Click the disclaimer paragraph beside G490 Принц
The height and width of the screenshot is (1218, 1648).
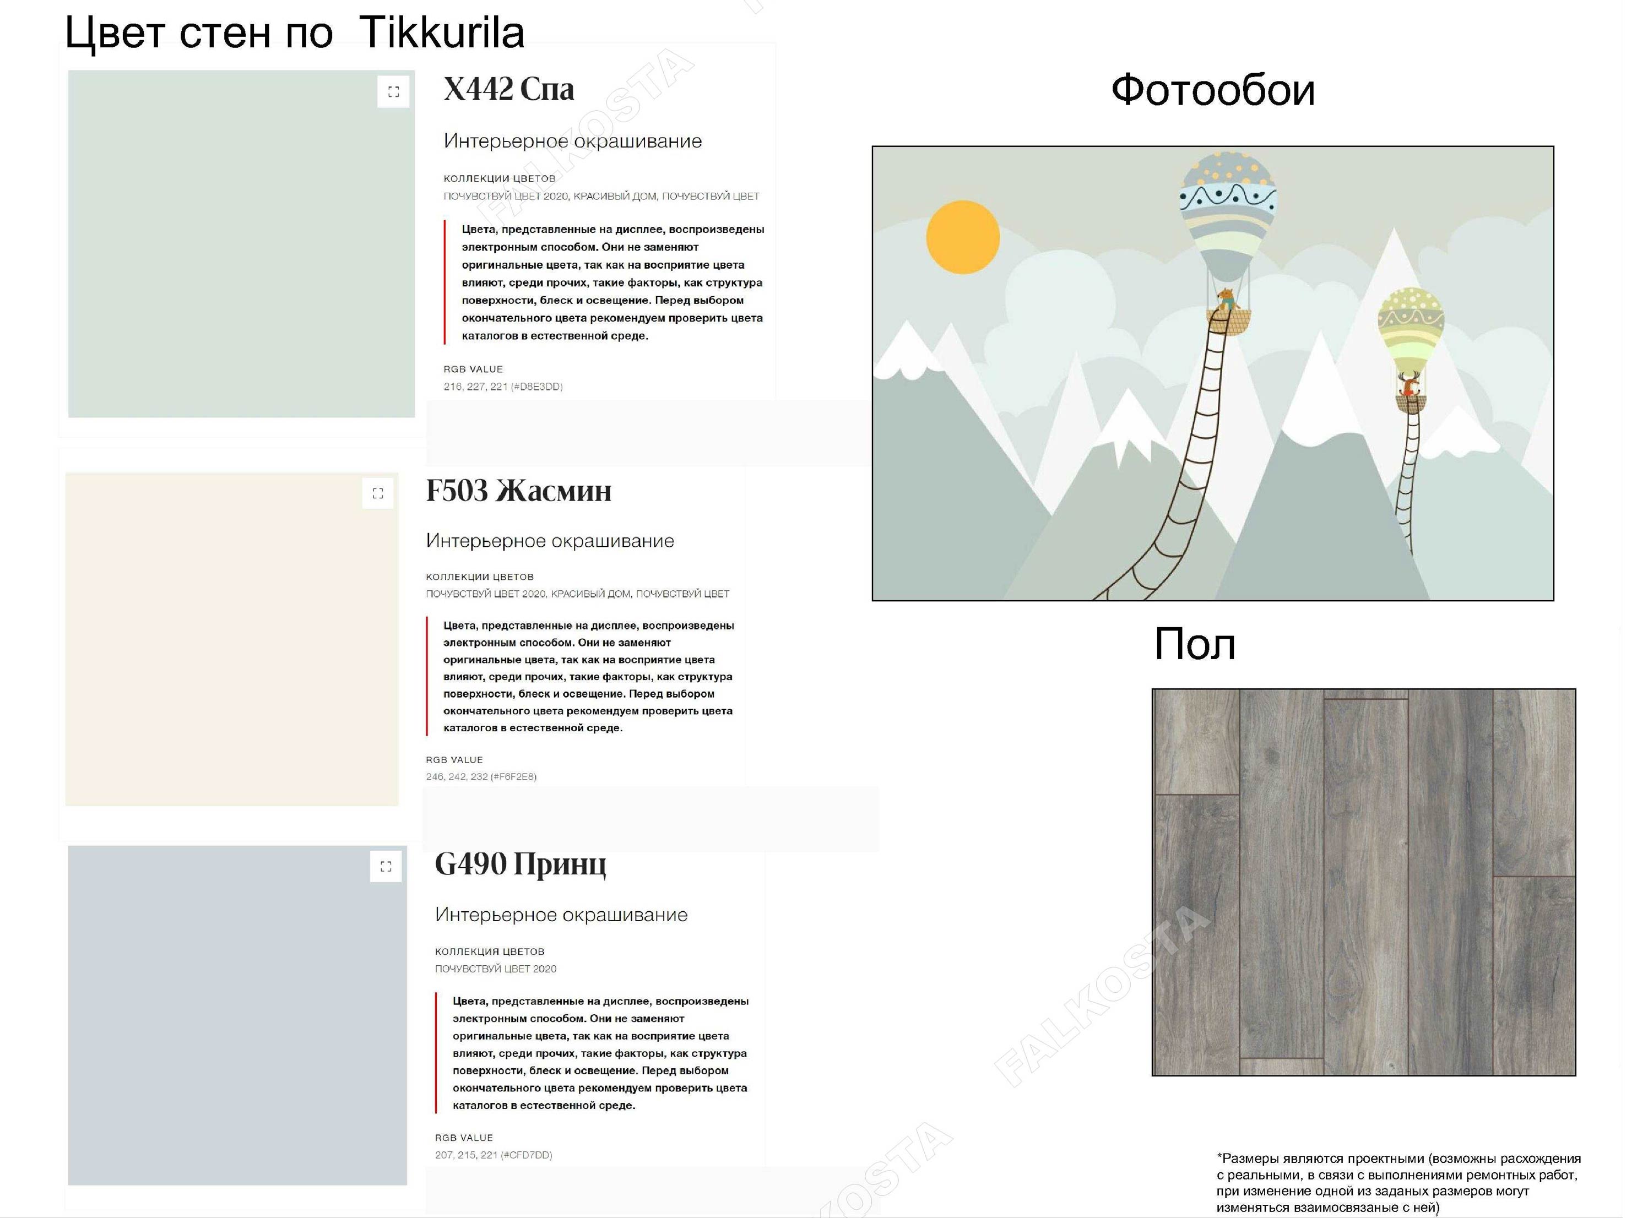click(600, 1053)
